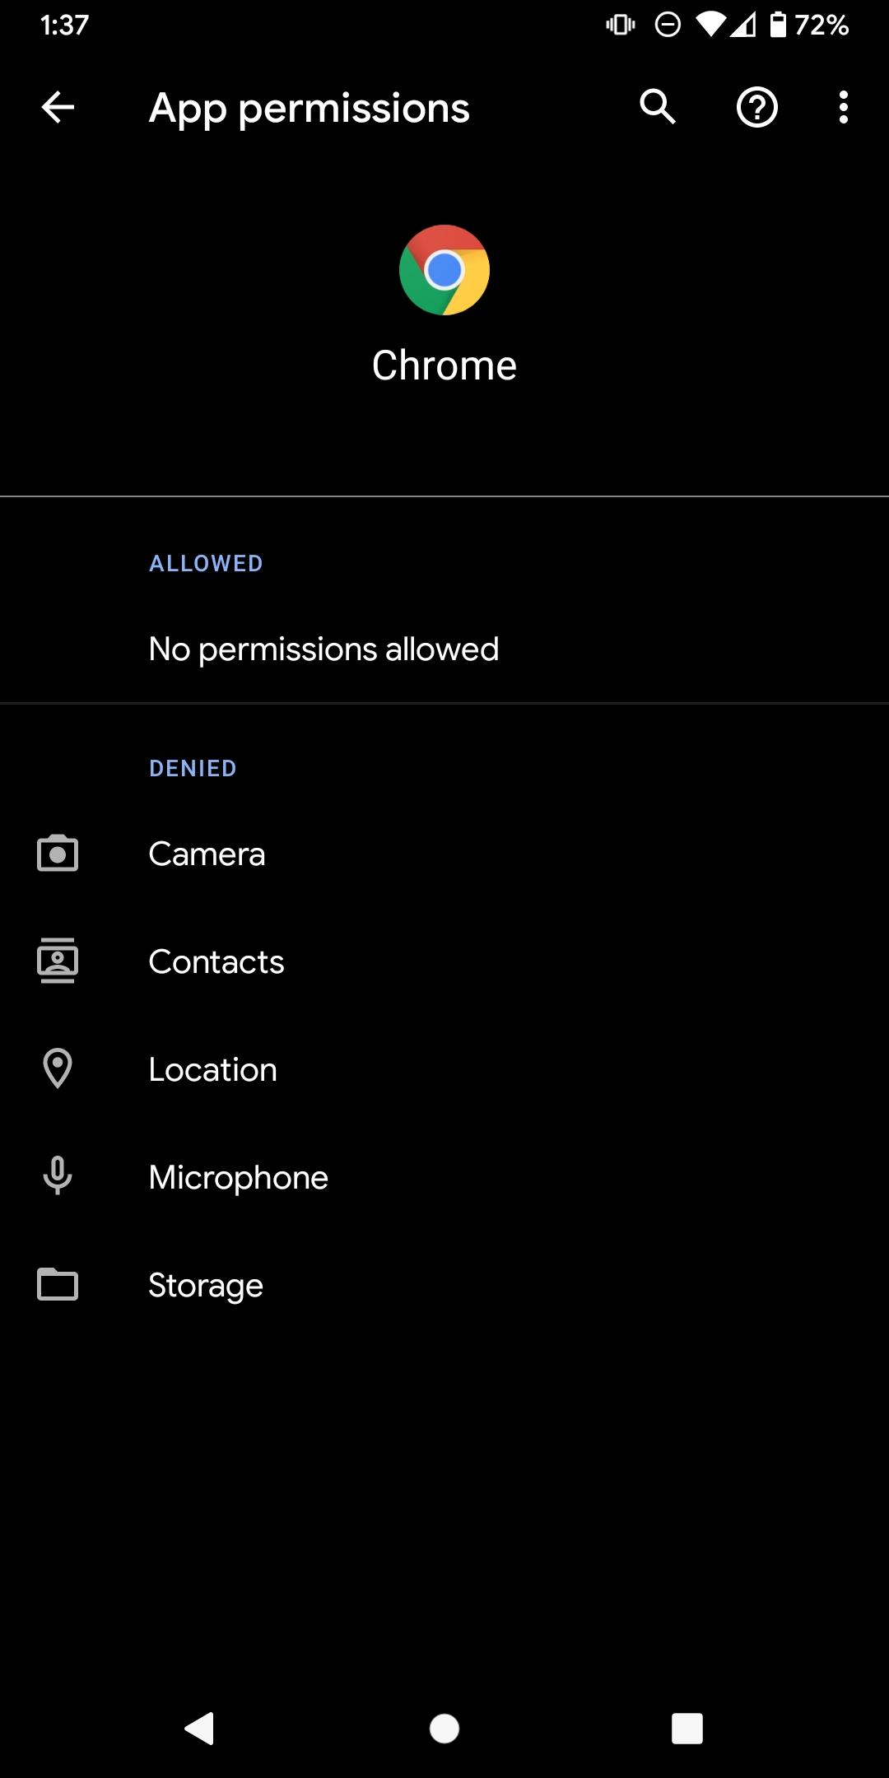Select the Location pin icon
The image size is (889, 1778).
click(57, 1069)
